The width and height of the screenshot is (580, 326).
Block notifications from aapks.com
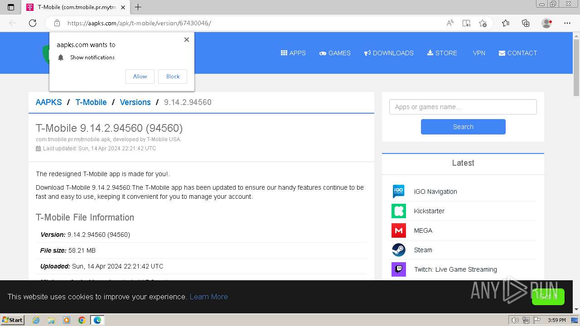pyautogui.click(x=173, y=77)
